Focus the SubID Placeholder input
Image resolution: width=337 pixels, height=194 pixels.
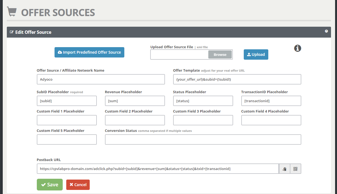pyautogui.click(x=67, y=101)
